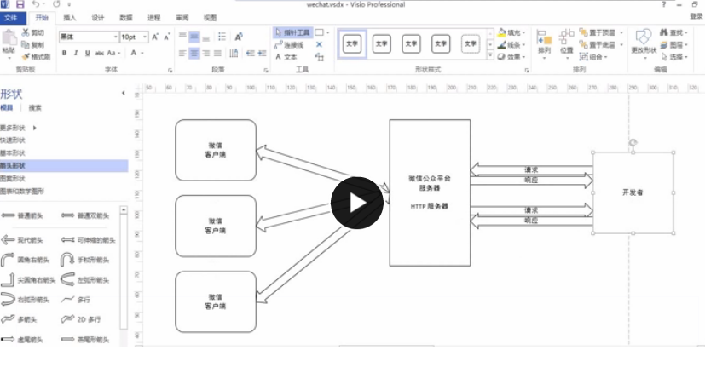705x367 pixels.
Task: Activate the Text tool (文本)
Action: coord(286,57)
